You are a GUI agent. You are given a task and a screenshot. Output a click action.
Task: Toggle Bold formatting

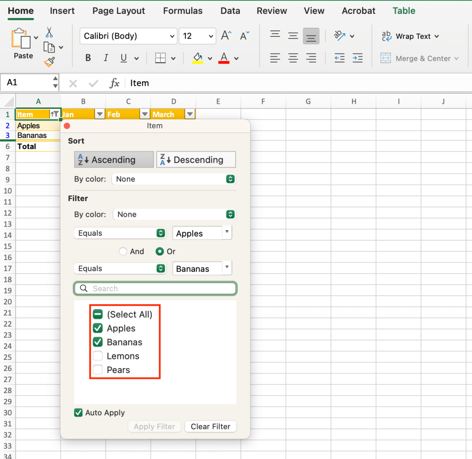(88, 58)
